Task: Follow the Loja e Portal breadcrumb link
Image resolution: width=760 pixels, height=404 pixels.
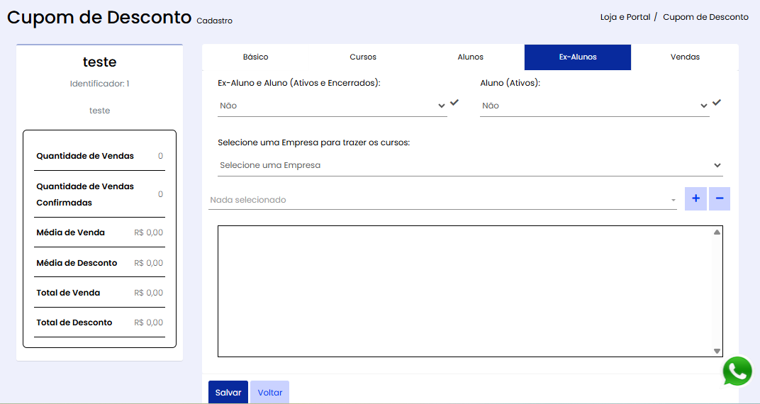Action: pos(625,17)
